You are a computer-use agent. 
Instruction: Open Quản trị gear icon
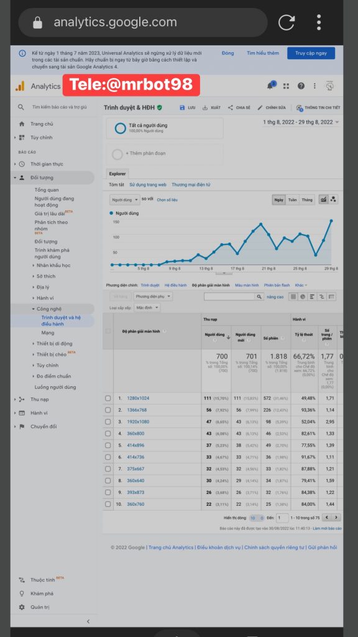(22, 607)
